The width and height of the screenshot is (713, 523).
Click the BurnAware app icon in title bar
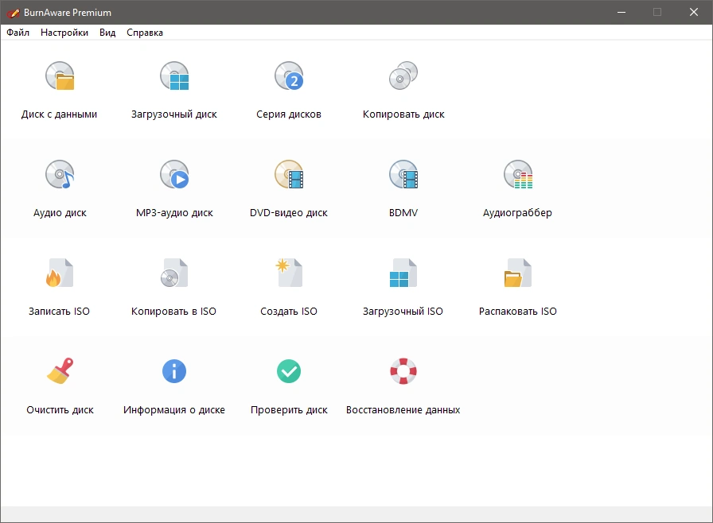pyautogui.click(x=13, y=13)
